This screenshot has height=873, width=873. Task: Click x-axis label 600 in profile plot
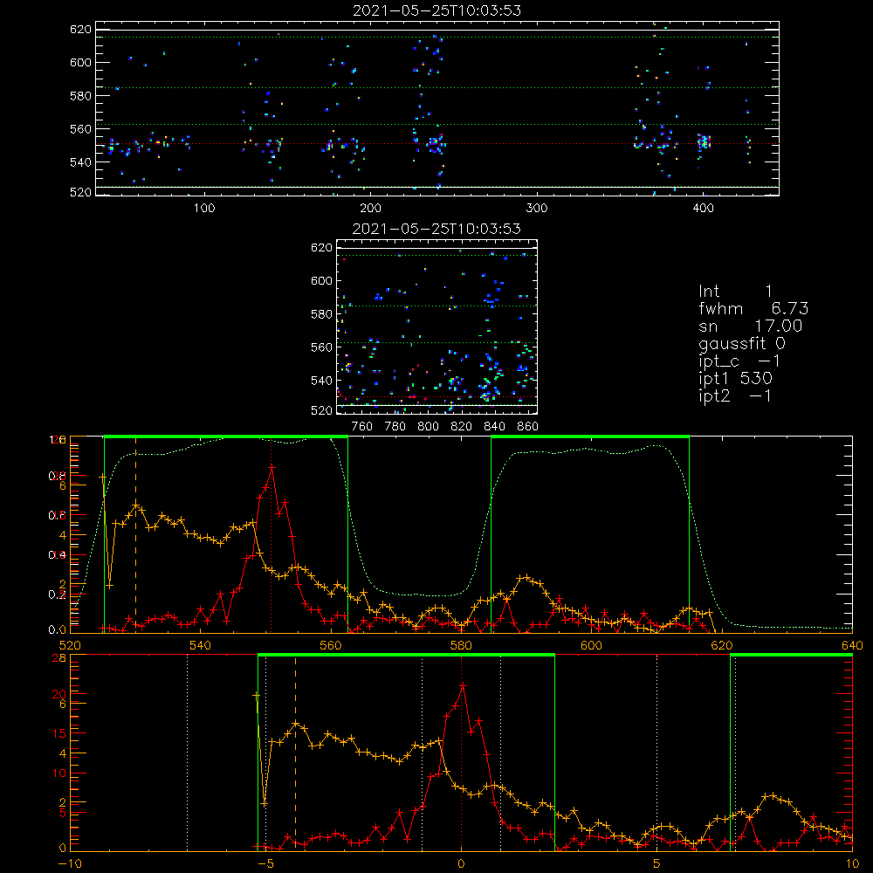pos(591,645)
